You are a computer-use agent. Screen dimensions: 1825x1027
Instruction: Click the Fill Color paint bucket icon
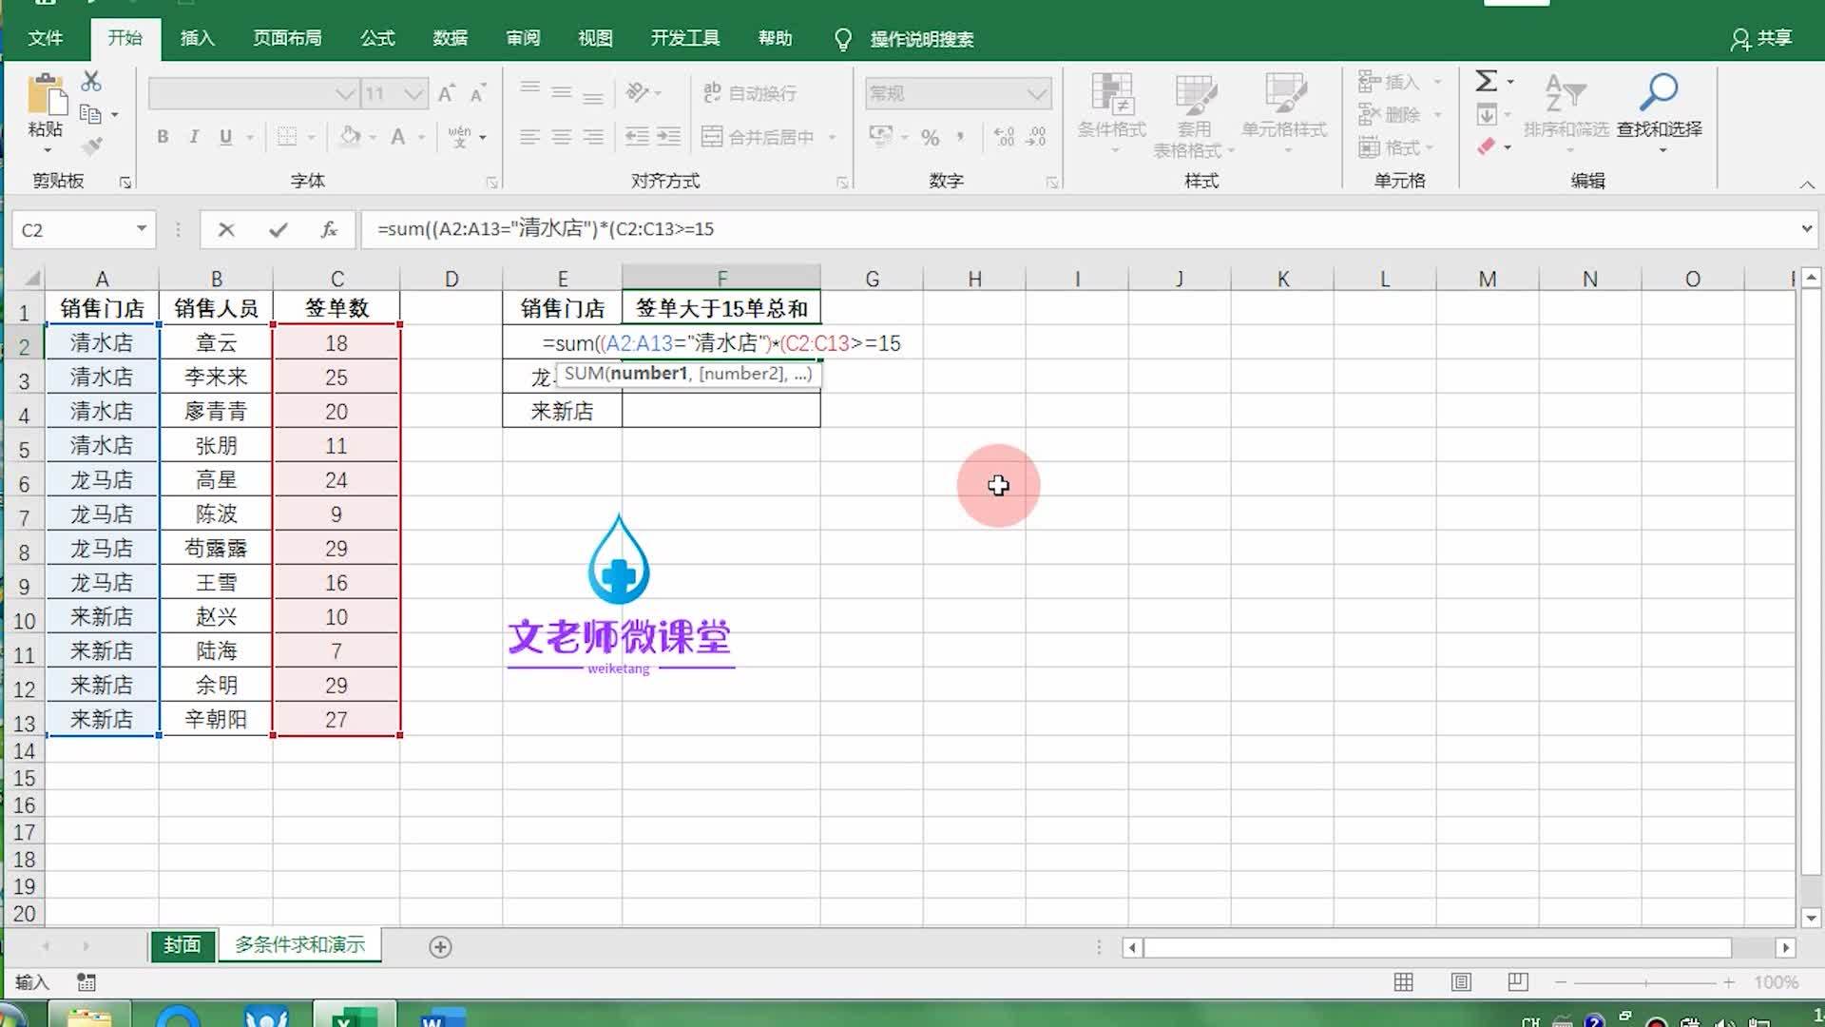click(x=351, y=137)
